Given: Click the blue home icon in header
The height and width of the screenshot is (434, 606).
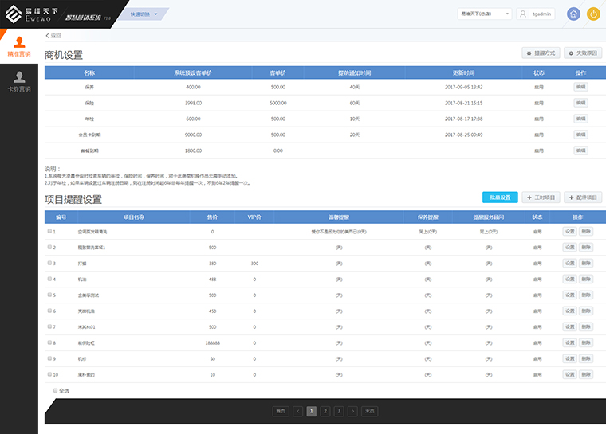Looking at the screenshot, I should (x=573, y=14).
